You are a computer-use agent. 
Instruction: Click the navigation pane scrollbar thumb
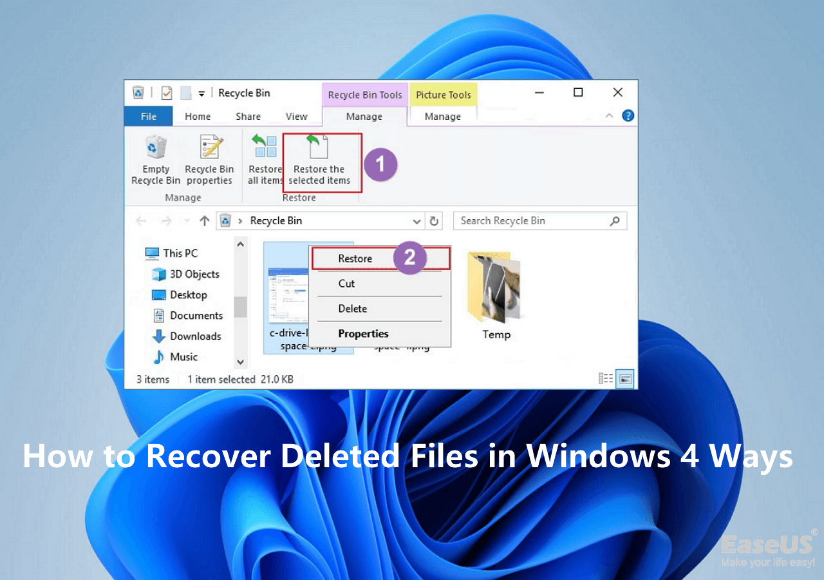click(x=240, y=306)
